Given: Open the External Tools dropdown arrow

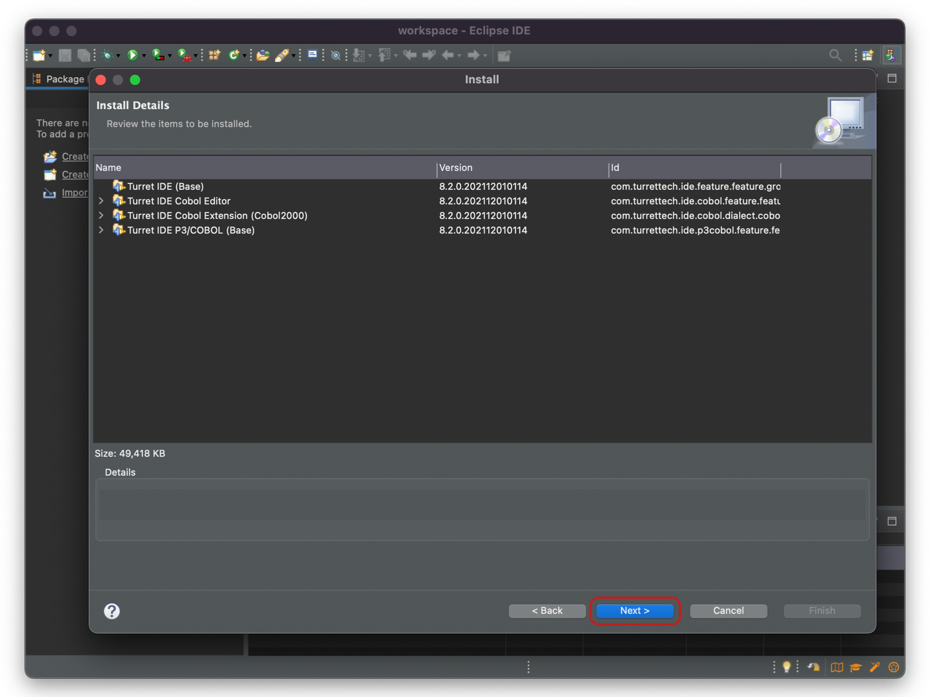Looking at the screenshot, I should (x=195, y=56).
